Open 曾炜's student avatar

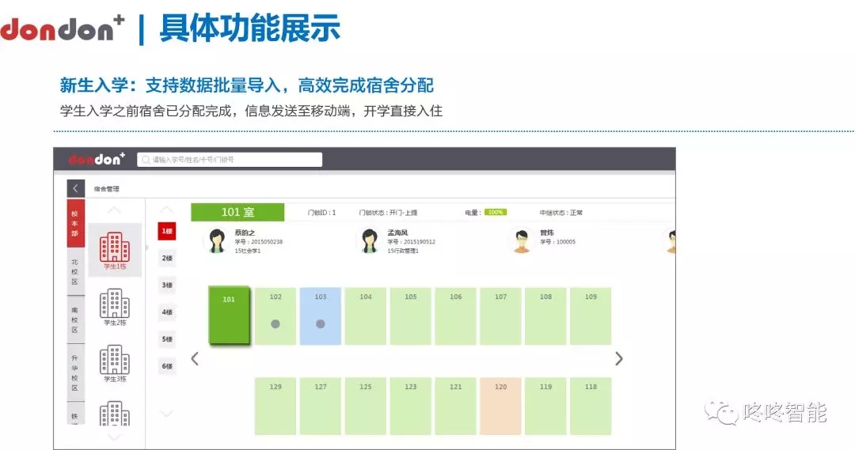[522, 240]
